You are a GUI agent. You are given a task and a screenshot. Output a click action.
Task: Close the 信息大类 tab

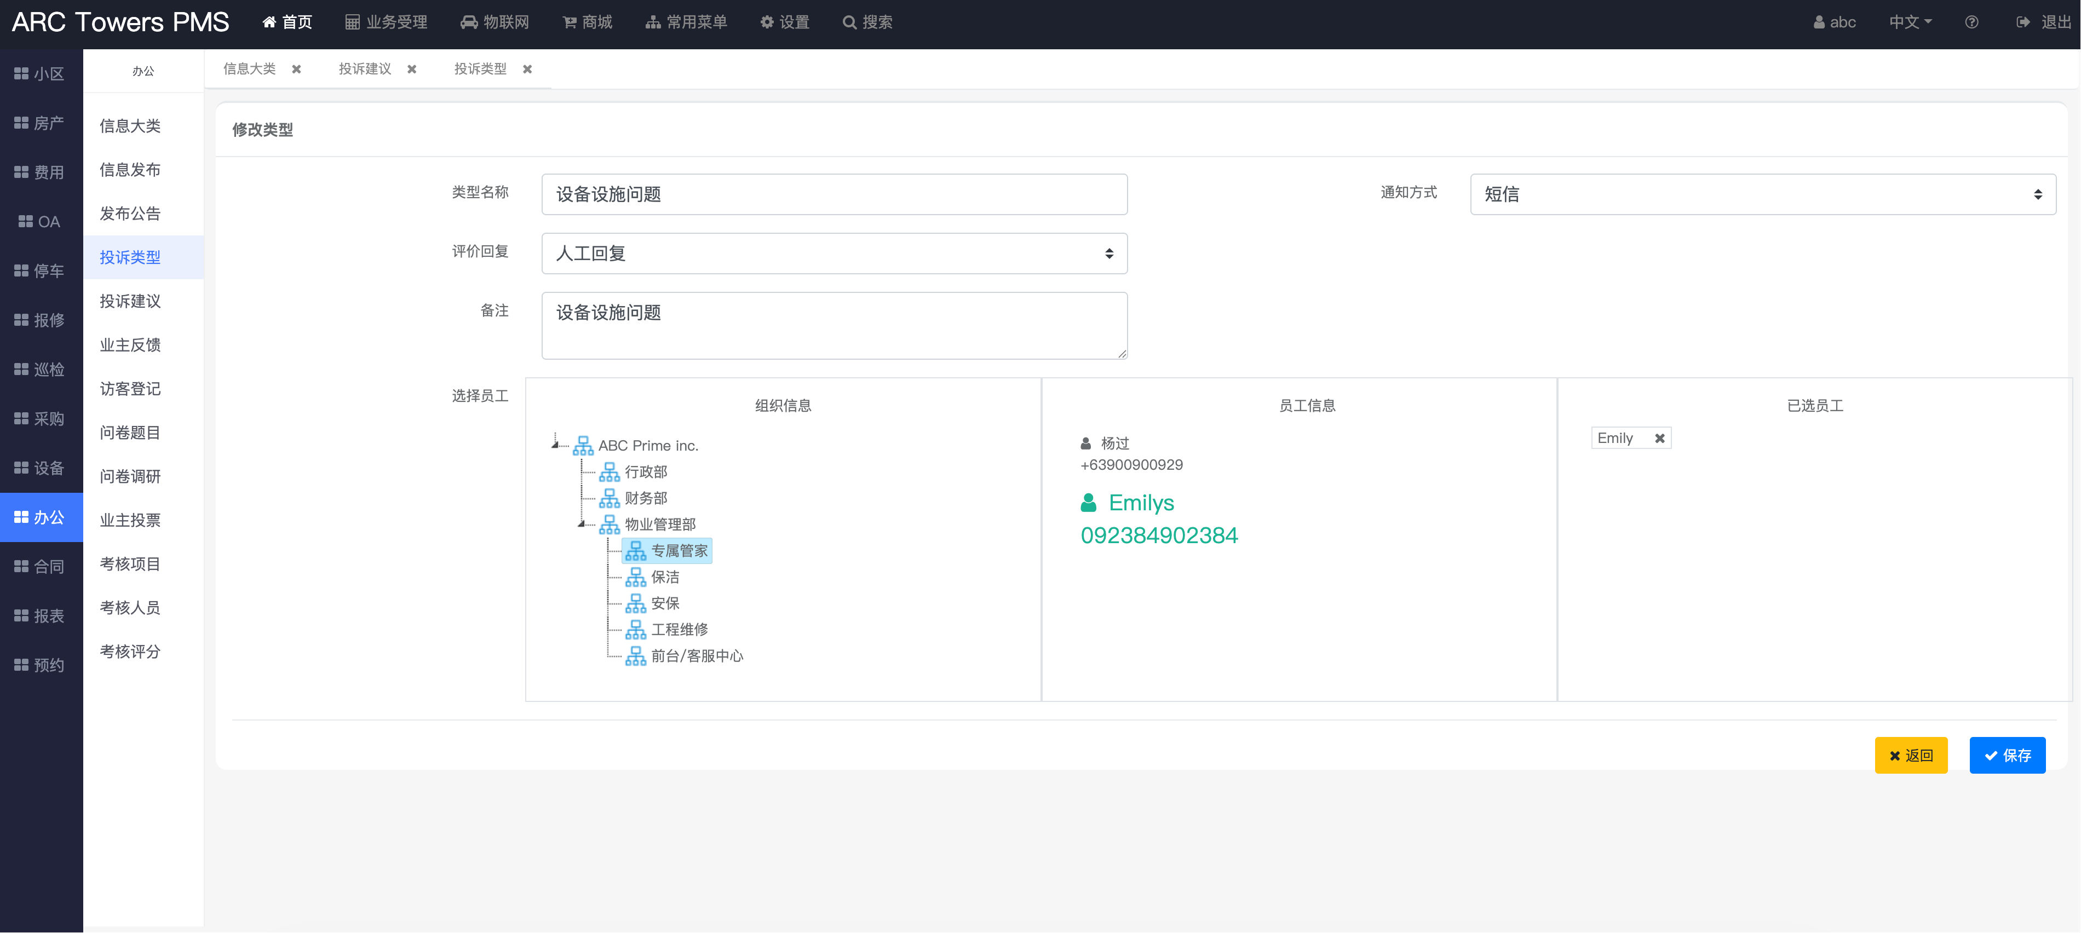click(296, 70)
